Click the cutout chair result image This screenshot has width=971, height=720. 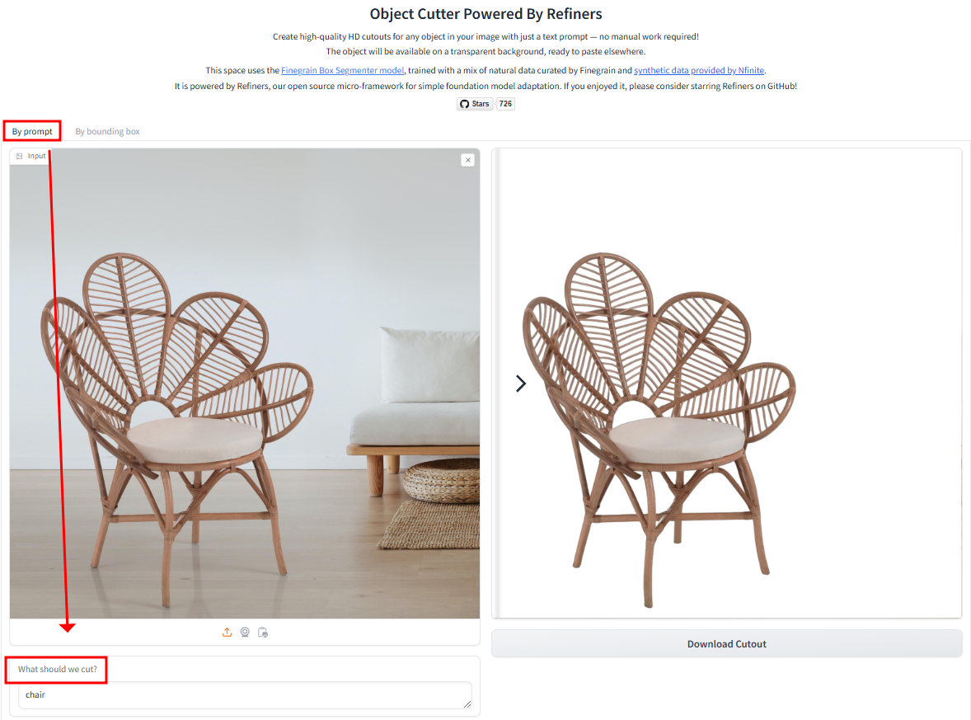coord(659,430)
